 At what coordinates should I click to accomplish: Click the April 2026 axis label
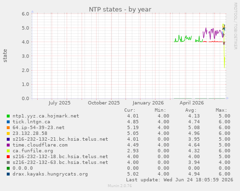pos(192,103)
